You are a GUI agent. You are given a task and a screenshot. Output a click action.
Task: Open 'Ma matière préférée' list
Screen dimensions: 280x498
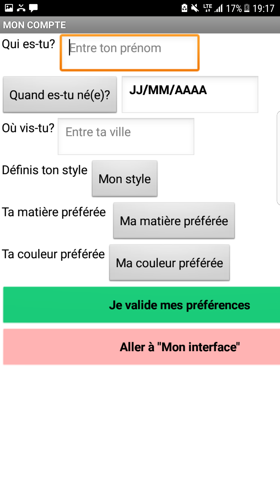[174, 221]
